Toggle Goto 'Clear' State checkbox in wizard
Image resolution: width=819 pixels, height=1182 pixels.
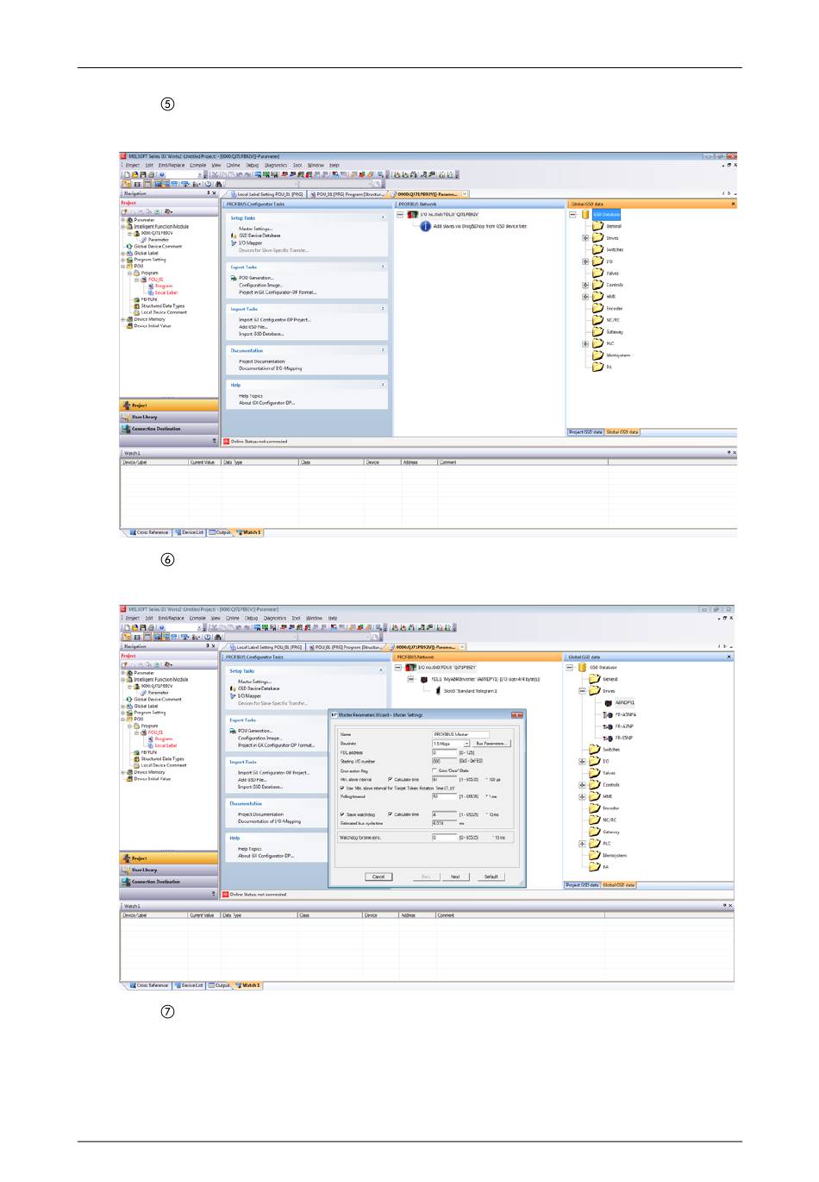[434, 770]
